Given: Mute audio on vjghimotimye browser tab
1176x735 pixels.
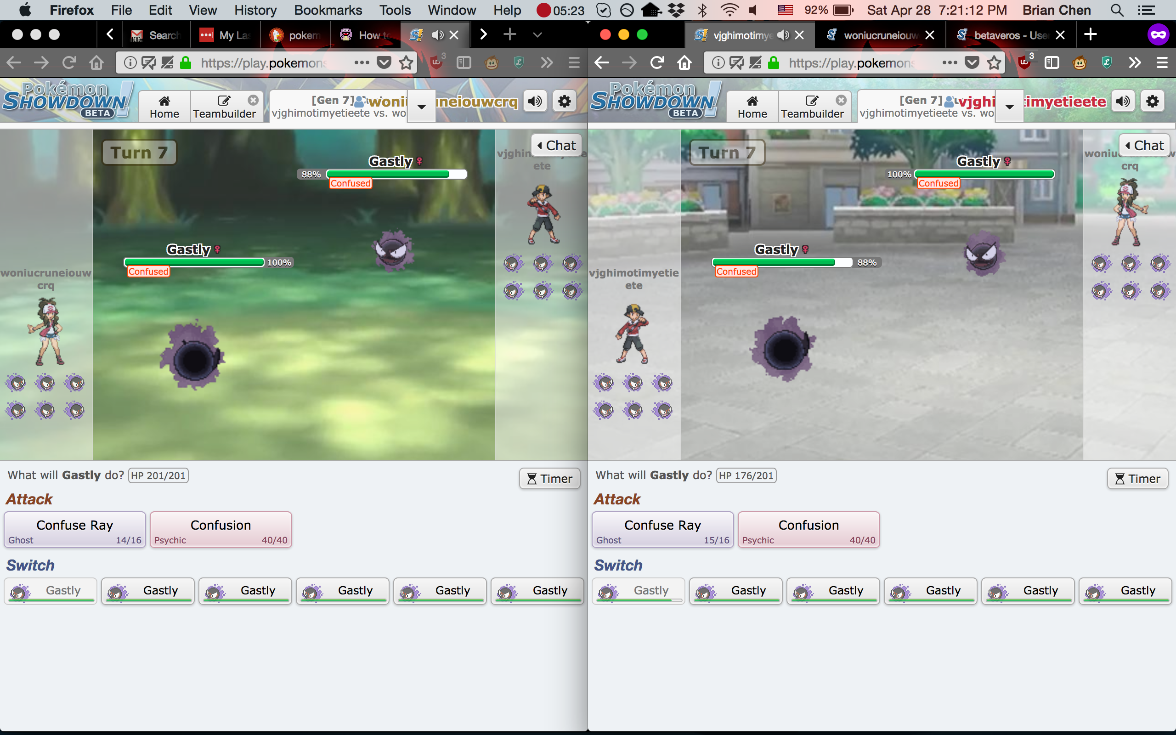Looking at the screenshot, I should [x=783, y=35].
